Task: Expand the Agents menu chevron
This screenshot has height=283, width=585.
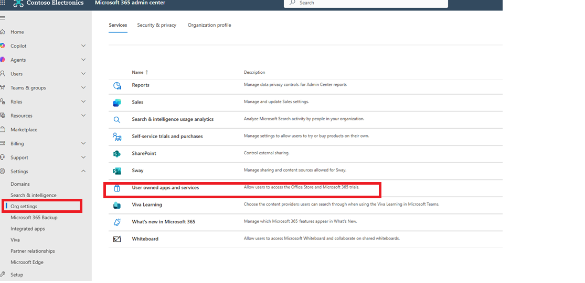Action: pyautogui.click(x=83, y=60)
